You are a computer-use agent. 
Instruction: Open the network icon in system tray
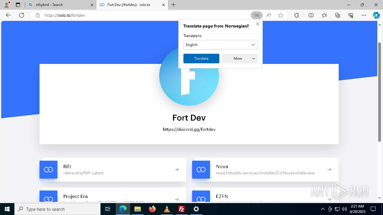pyautogui.click(x=337, y=209)
